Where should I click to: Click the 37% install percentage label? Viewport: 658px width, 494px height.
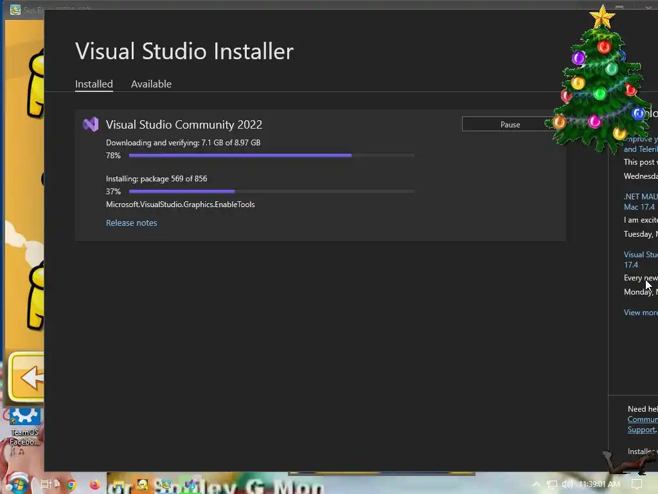click(113, 192)
